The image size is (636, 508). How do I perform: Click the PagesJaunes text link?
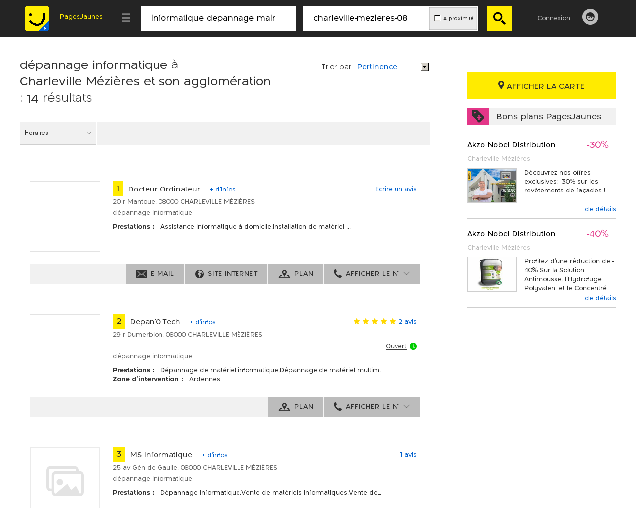pyautogui.click(x=81, y=16)
